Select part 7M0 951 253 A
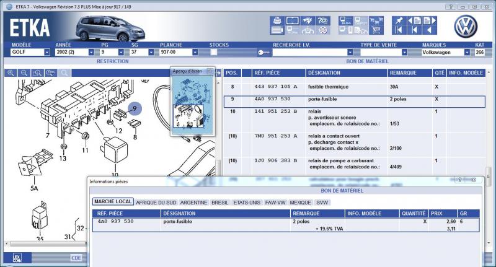 pos(275,136)
